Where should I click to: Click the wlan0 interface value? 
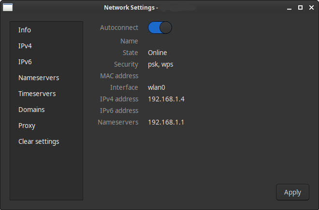pos(158,87)
